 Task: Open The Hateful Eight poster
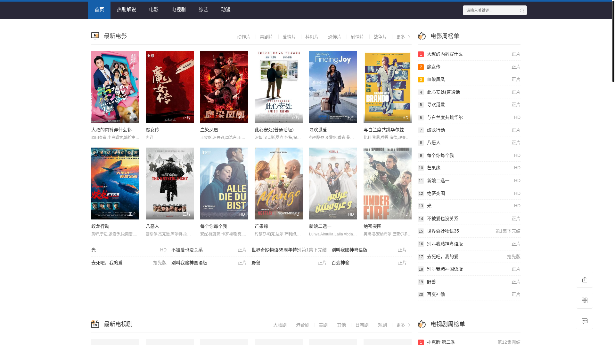coord(170,183)
